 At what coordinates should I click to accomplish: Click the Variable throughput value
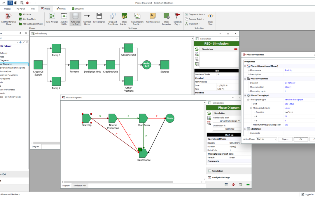tap(294, 100)
